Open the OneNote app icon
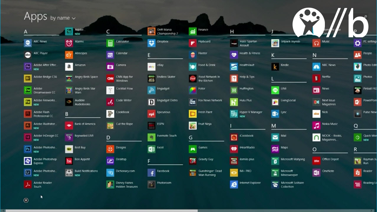The image size is (377, 212). click(316, 173)
